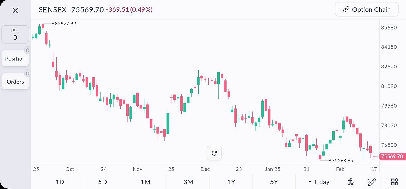The width and height of the screenshot is (406, 189).
Task: Open the indicators (fx) tool
Action: tap(351, 182)
